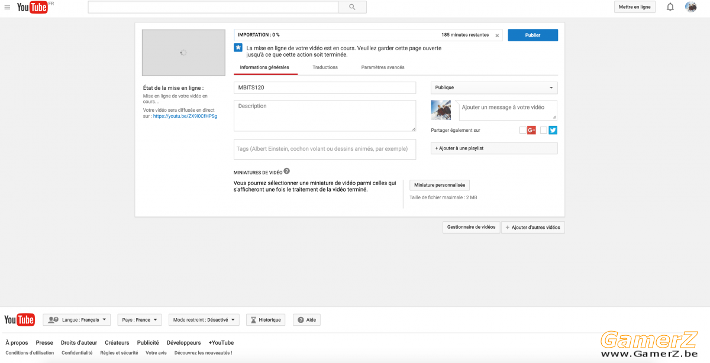Click into the Description text area
Viewport: 710px width, 363px height.
coord(325,116)
